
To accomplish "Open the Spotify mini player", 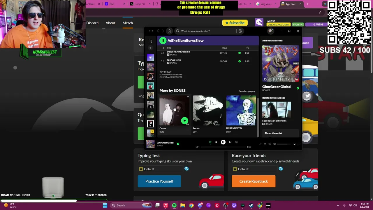I will (294, 144).
